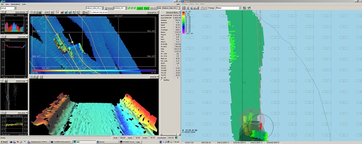The width and height of the screenshot is (362, 144).
Task: Click the rightmost icon in Map toolbar
Action: coord(249,8)
